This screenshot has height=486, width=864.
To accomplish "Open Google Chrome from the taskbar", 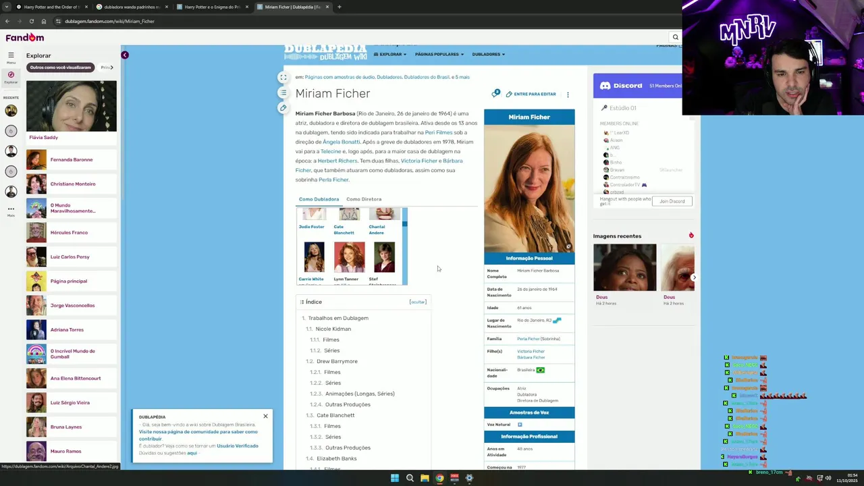I will tap(439, 478).
